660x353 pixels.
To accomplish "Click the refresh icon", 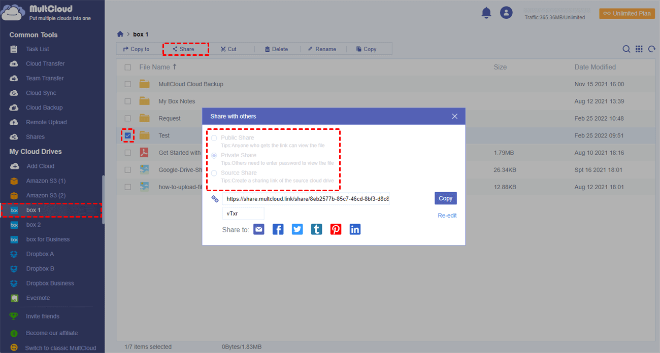I will [651, 49].
